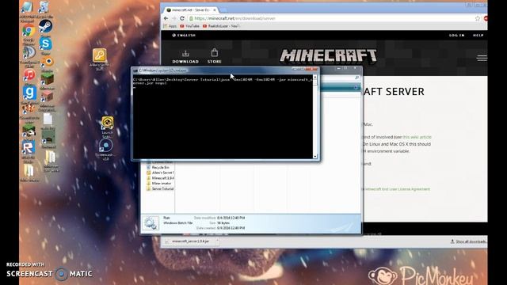Open the yellow-black Launch shortcut on desktop
The image size is (507, 285).
[108, 123]
